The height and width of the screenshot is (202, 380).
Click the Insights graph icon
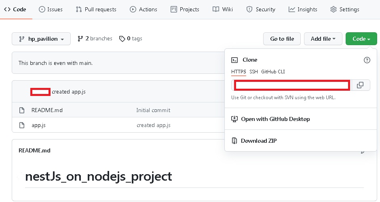pyautogui.click(x=292, y=9)
